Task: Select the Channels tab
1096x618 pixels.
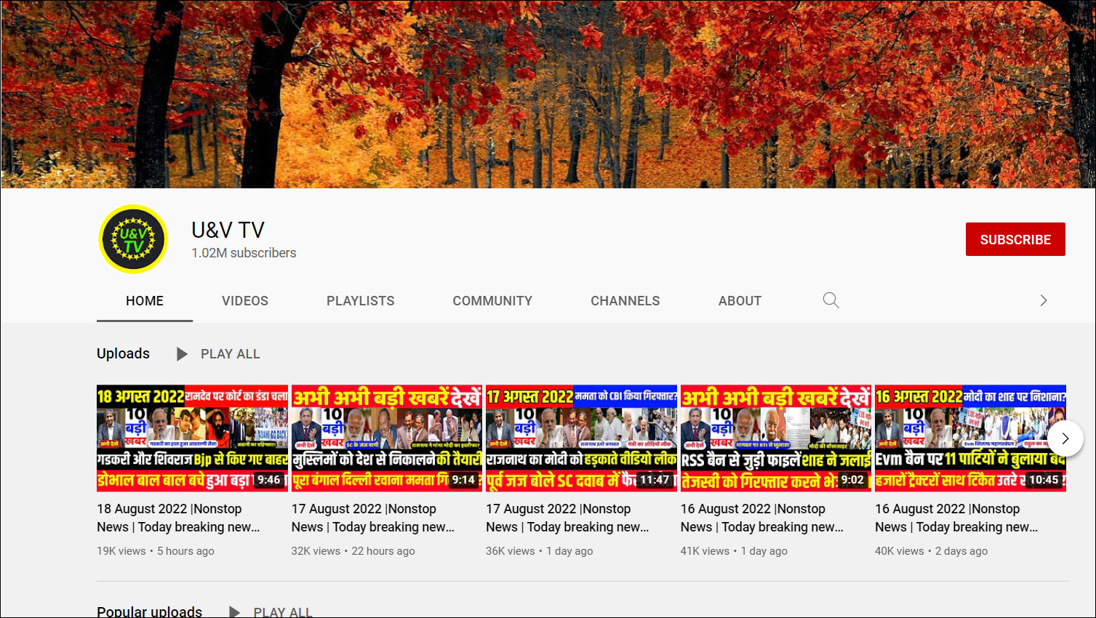Action: click(625, 301)
